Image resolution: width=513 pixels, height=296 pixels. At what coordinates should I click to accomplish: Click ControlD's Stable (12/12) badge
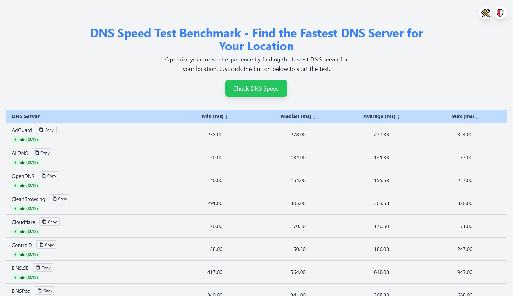point(26,255)
